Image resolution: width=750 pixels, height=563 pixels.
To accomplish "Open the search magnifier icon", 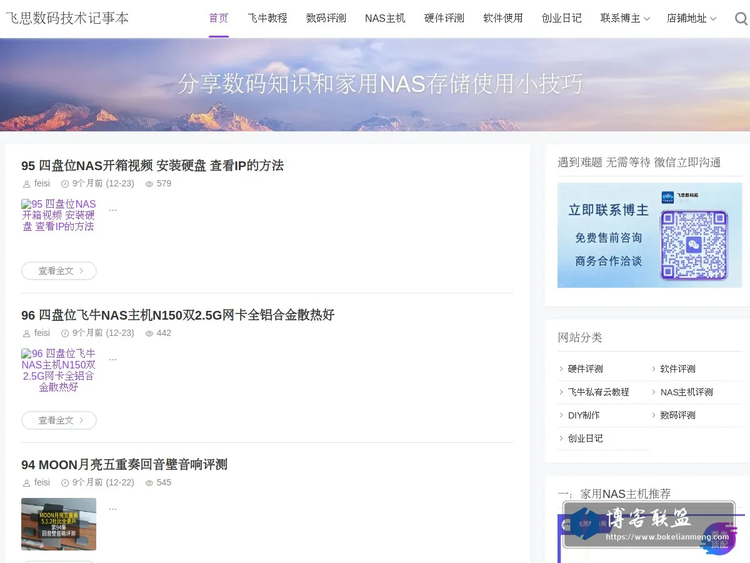I will tap(741, 19).
